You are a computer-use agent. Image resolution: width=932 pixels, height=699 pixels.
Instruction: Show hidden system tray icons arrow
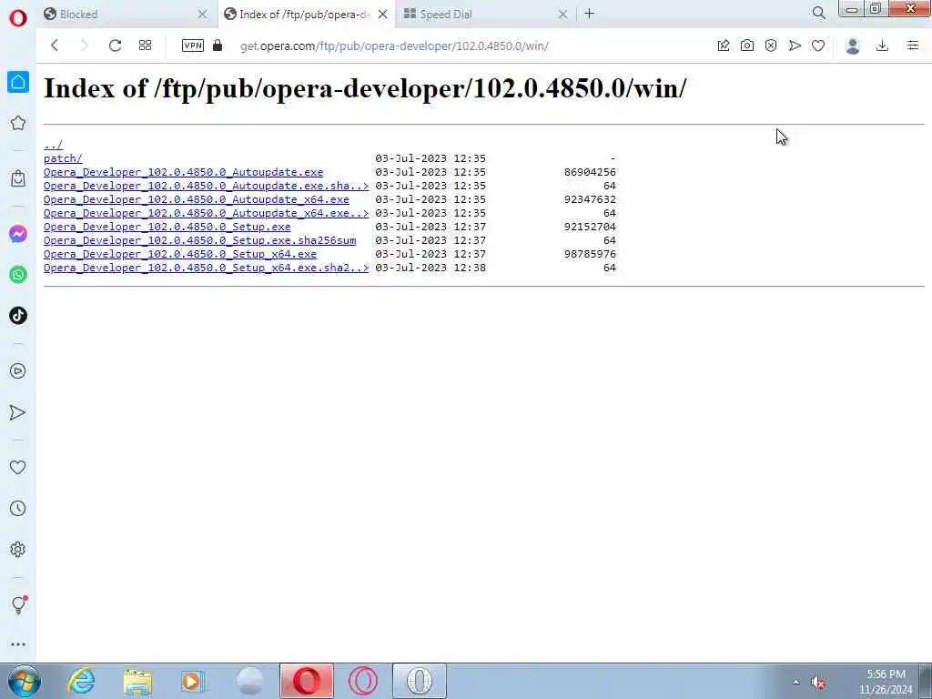[795, 682]
